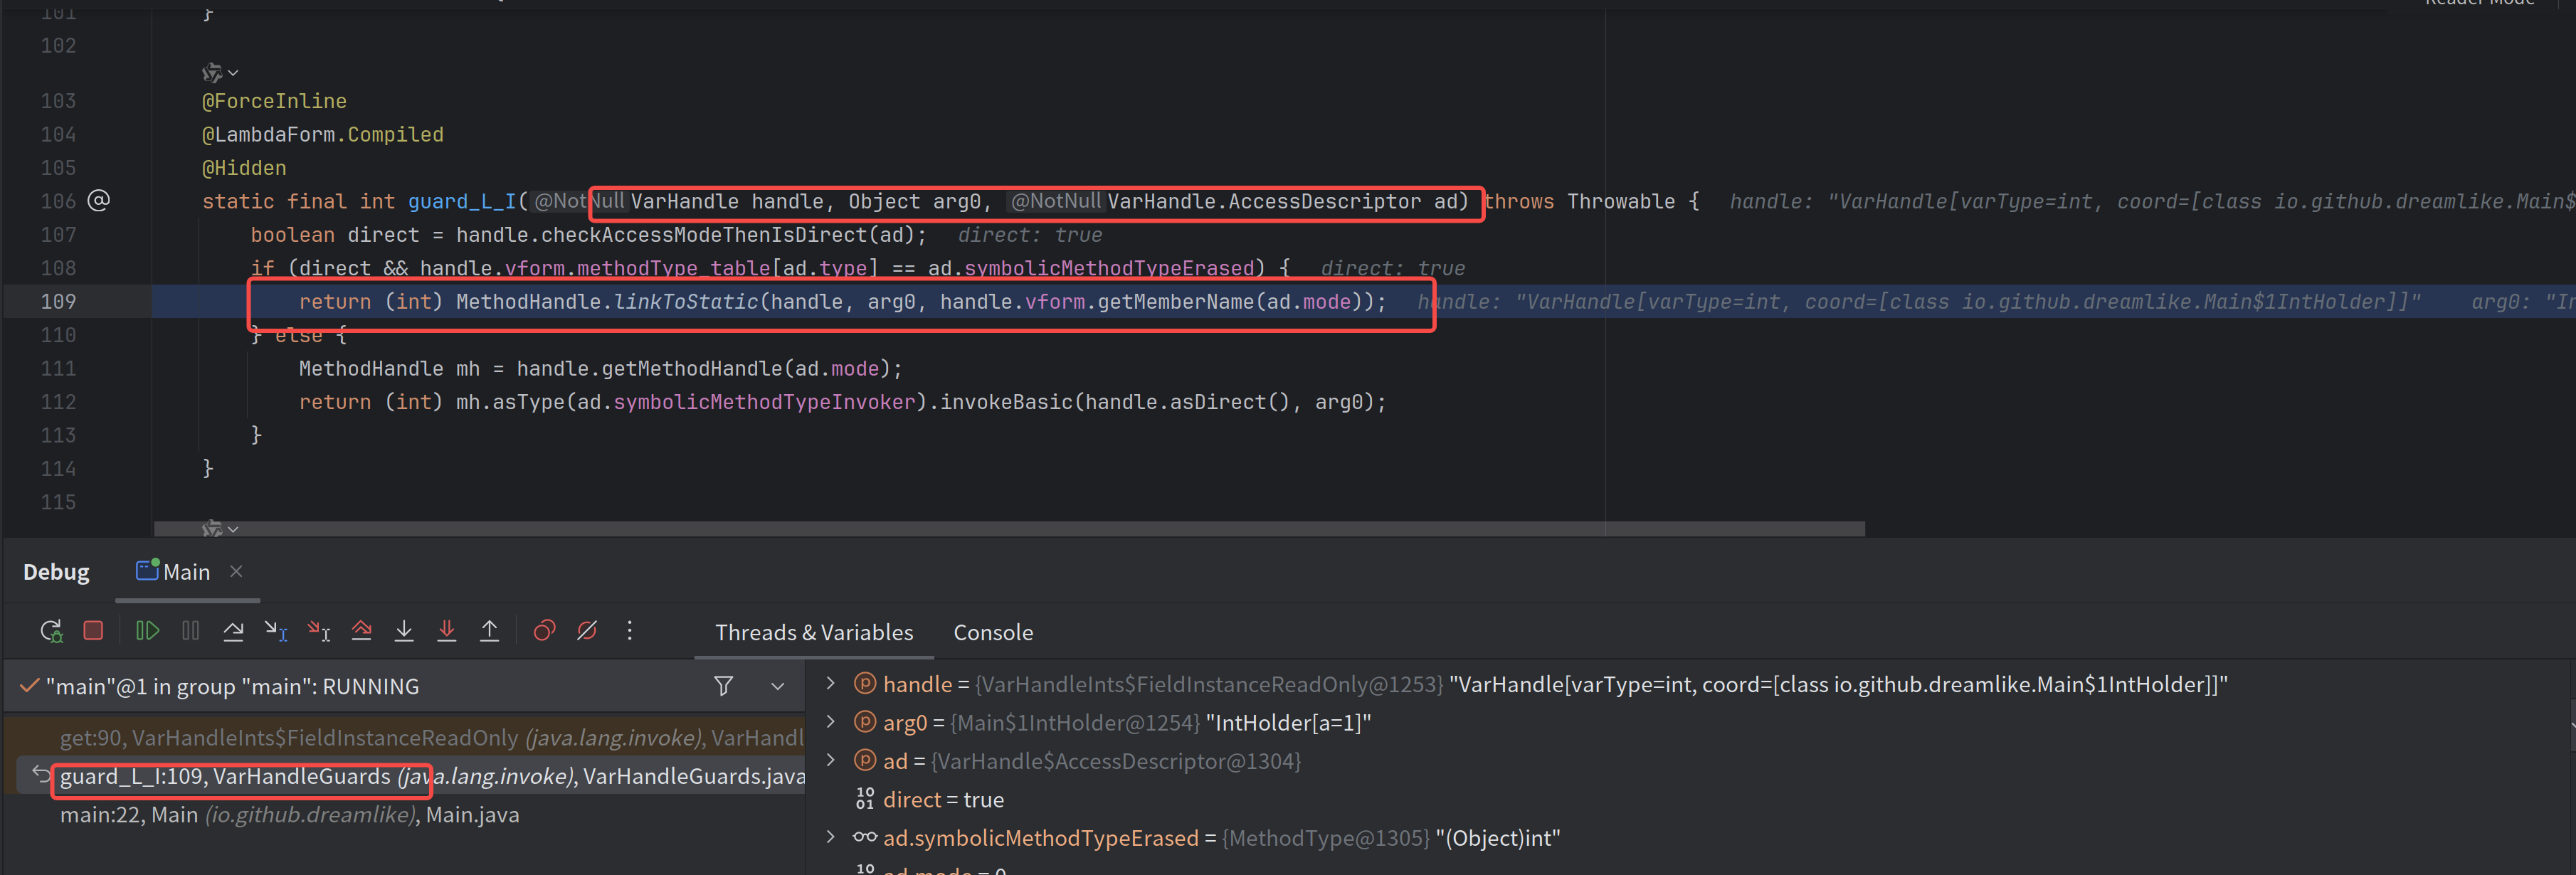
Task: Pause the running program
Action: pos(190,631)
